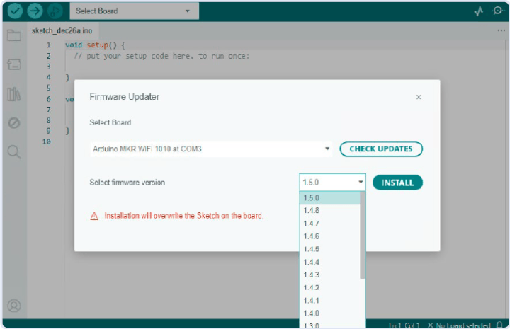Click the Verify sketch checkmark icon
The width and height of the screenshot is (510, 329).
click(14, 11)
